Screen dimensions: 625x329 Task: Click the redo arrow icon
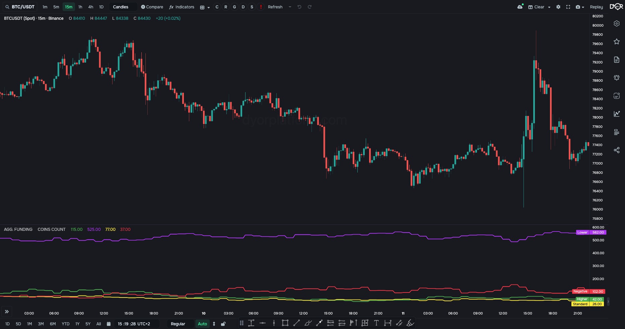point(309,7)
